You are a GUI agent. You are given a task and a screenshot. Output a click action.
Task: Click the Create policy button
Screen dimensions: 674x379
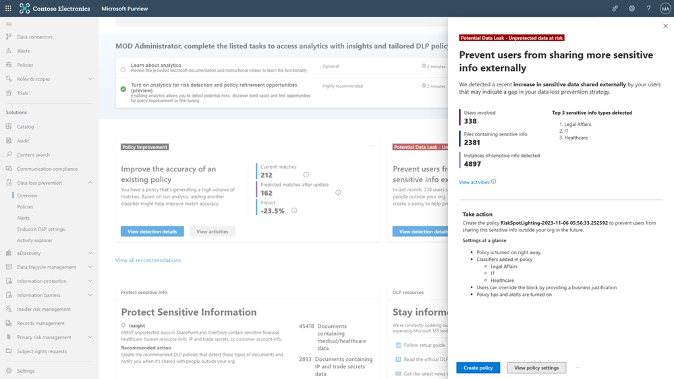pos(478,368)
